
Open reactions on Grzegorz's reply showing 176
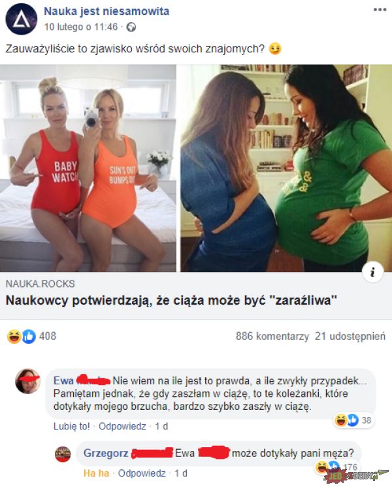tap(336, 467)
